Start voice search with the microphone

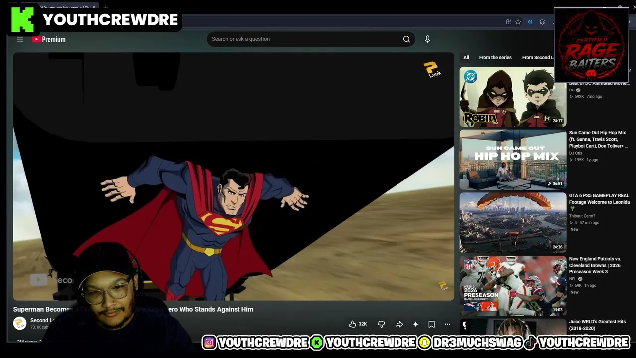point(427,39)
